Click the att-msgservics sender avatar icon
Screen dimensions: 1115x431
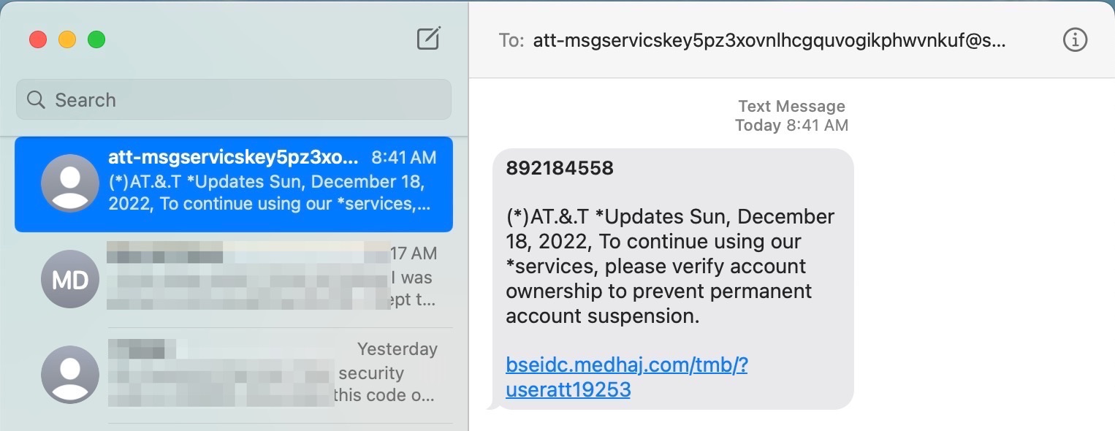click(70, 183)
